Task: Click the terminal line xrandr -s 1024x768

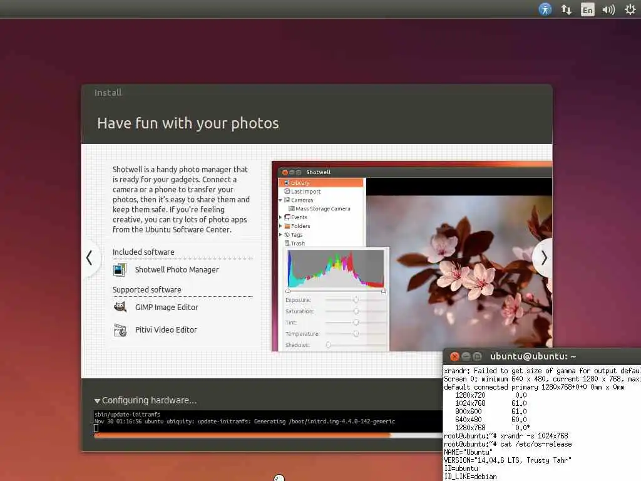Action: point(506,436)
